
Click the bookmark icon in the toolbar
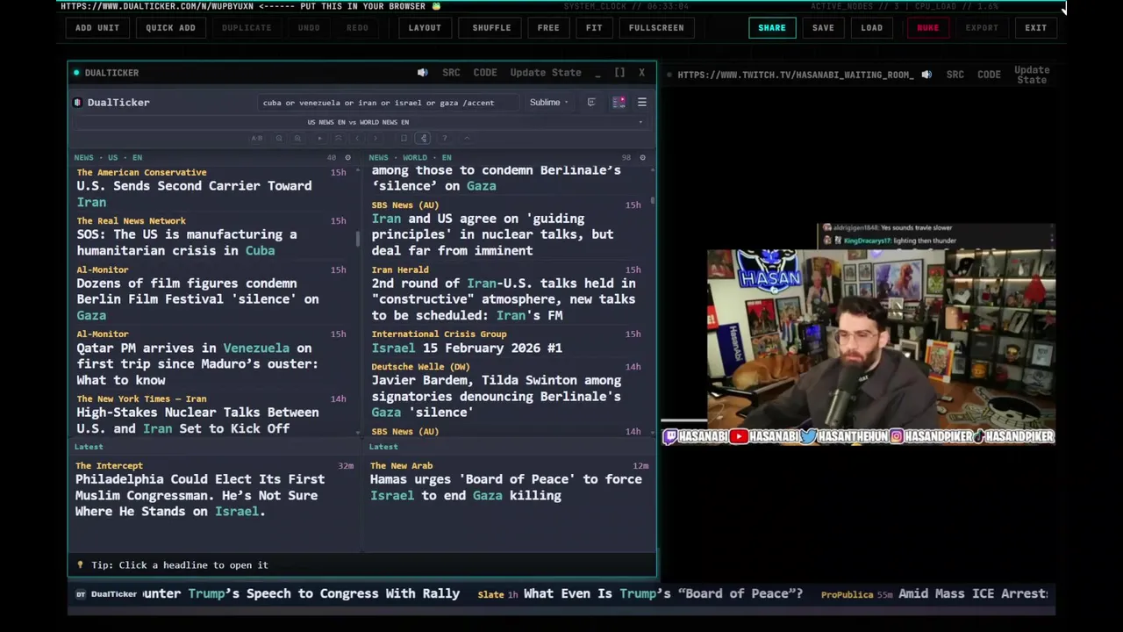[x=404, y=138]
